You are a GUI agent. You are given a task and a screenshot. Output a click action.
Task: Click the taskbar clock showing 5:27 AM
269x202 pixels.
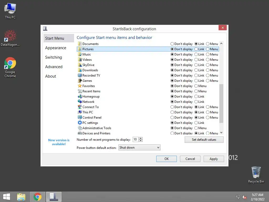[x=257, y=197]
